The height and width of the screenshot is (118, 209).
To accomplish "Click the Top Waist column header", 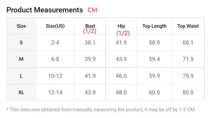I will pos(188,26).
